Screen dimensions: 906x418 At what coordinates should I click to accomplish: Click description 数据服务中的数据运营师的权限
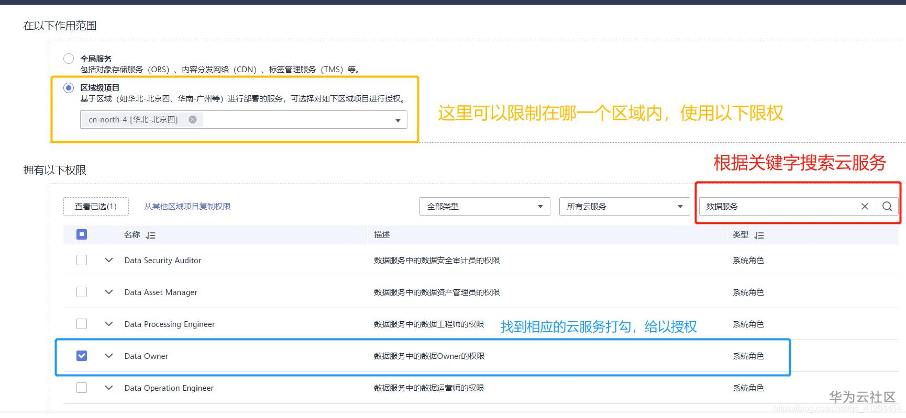(x=429, y=388)
